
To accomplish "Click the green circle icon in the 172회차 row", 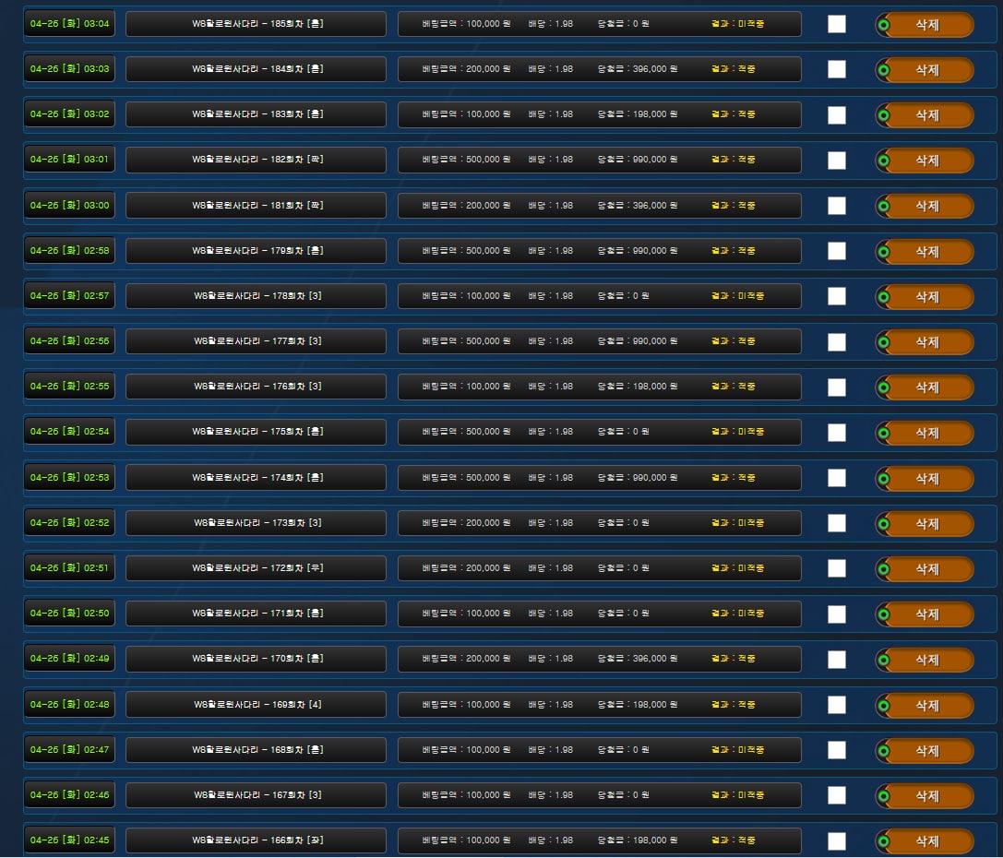I will point(883,569).
